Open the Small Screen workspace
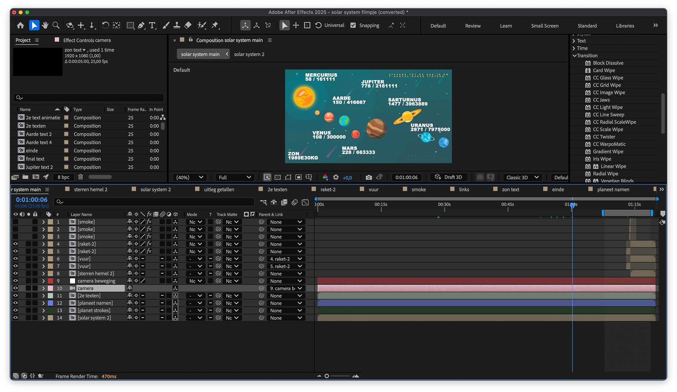The image size is (677, 392). pos(544,26)
